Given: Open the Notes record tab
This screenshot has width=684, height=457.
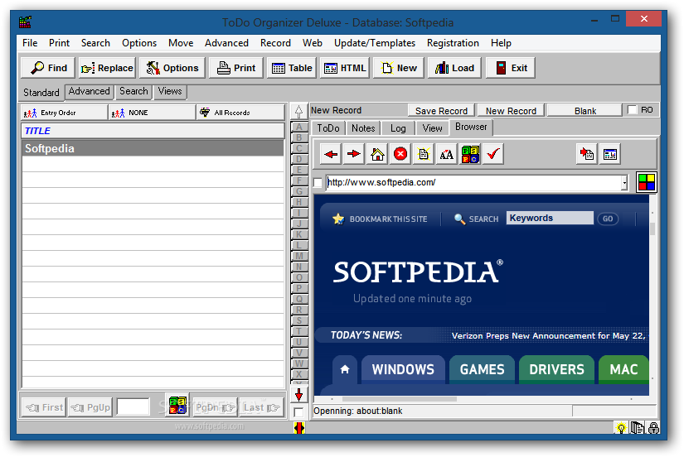Looking at the screenshot, I should pyautogui.click(x=363, y=128).
